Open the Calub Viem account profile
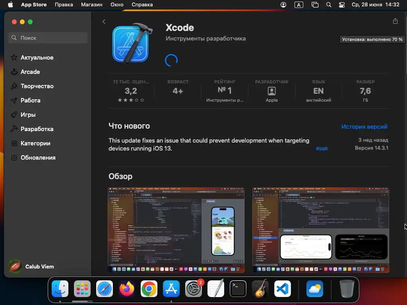407x305 pixels. click(x=31, y=266)
